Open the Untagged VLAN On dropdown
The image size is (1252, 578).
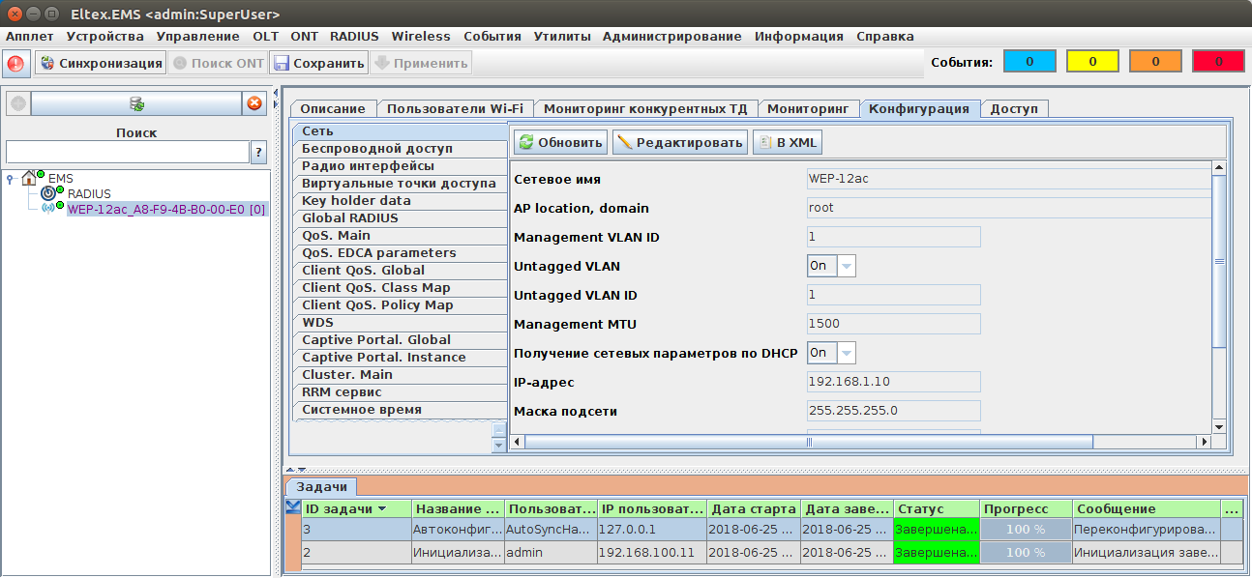(x=846, y=266)
